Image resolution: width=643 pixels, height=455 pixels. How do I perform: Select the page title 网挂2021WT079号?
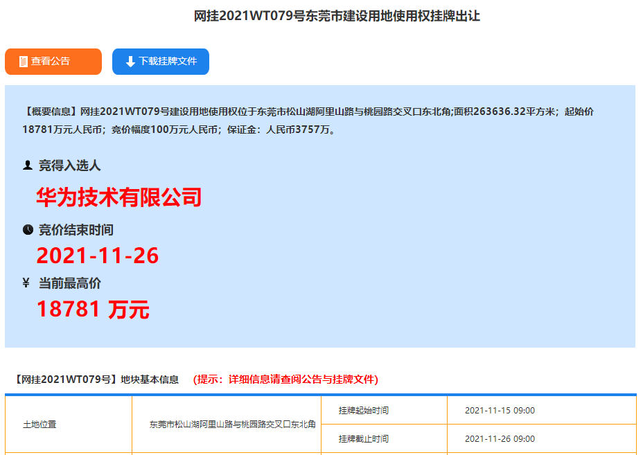pos(337,16)
